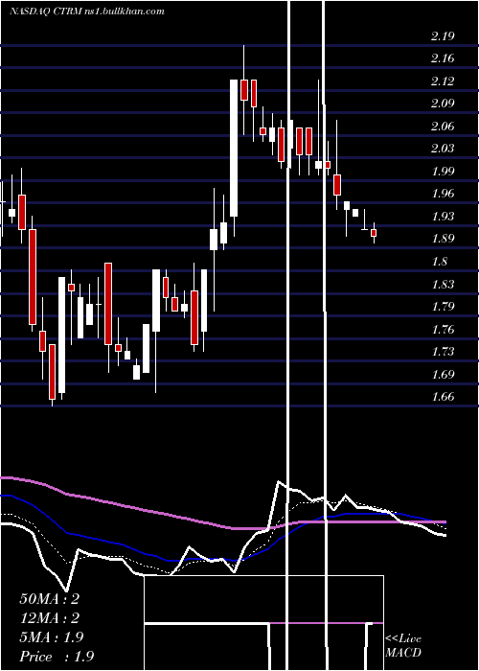Select the 1.8 price label
479x671 pixels.
439,262
